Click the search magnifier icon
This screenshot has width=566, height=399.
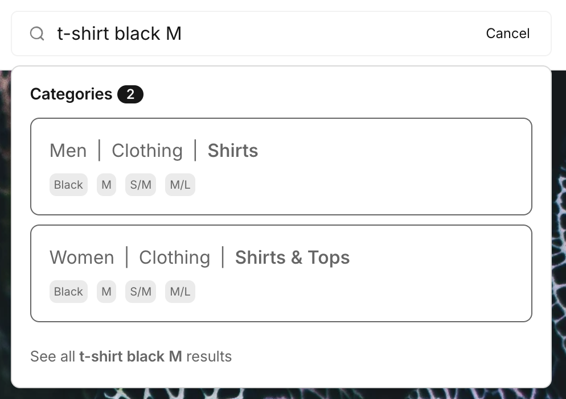[x=37, y=34]
